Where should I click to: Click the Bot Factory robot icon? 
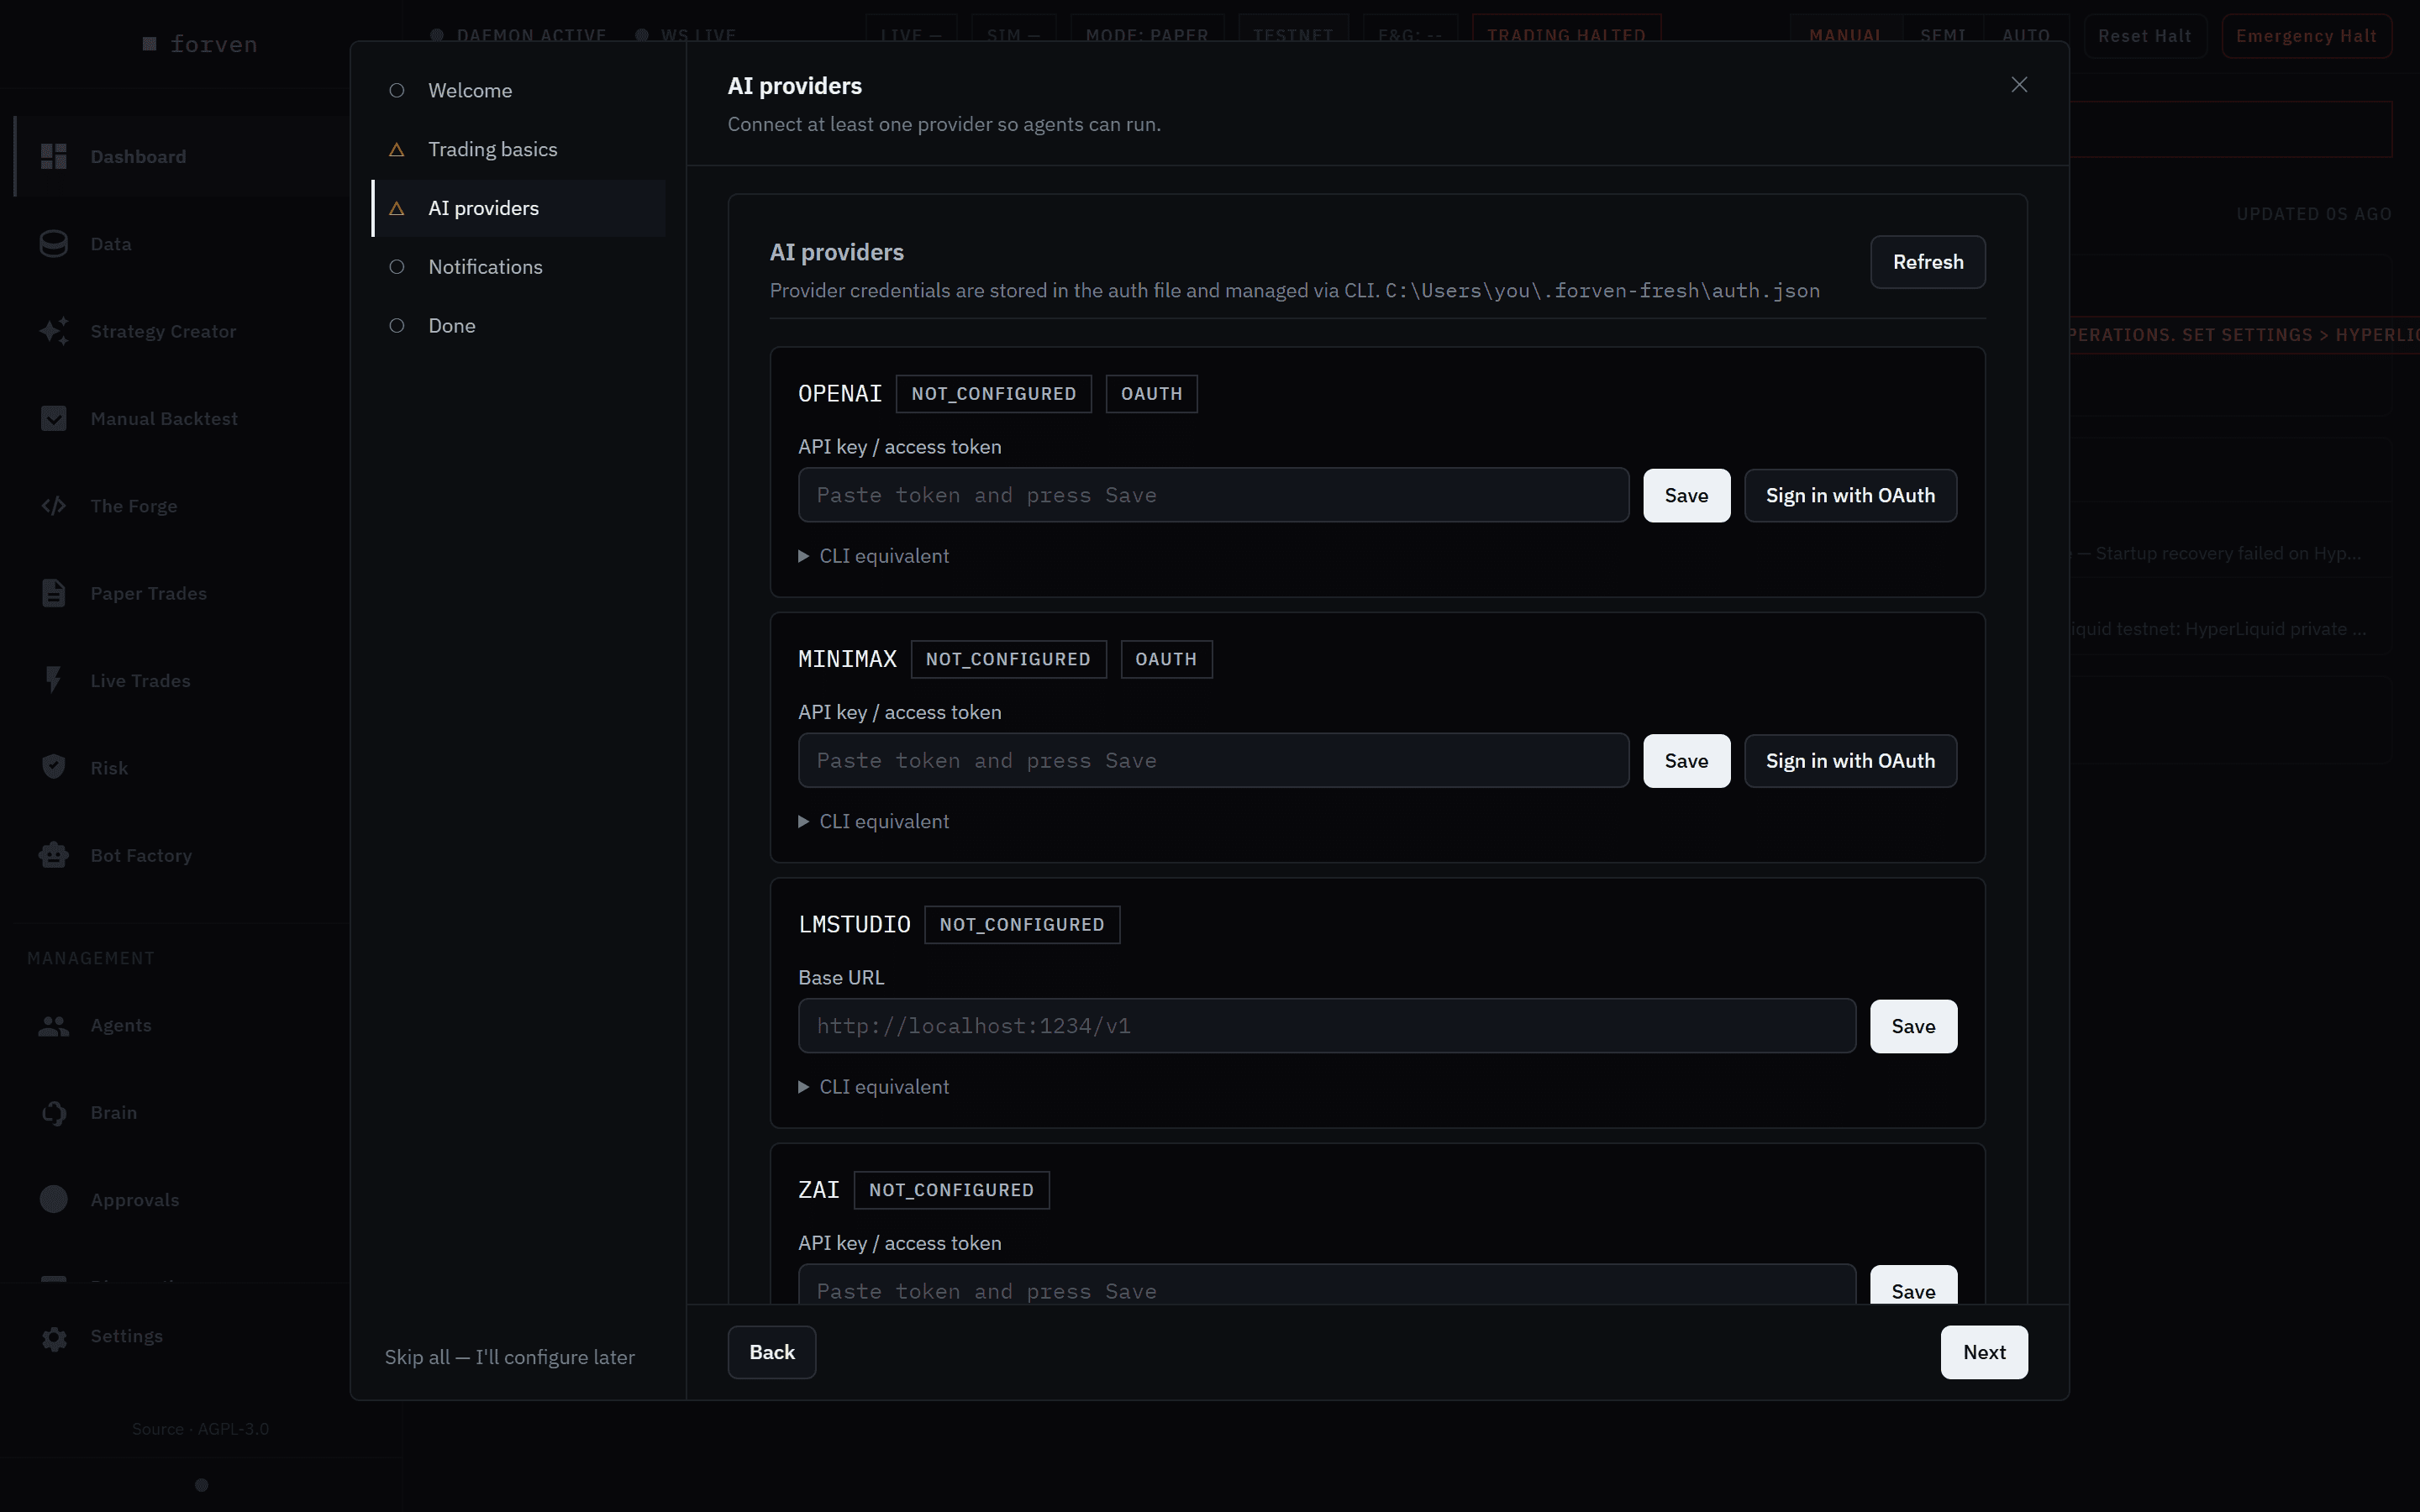[x=54, y=855]
